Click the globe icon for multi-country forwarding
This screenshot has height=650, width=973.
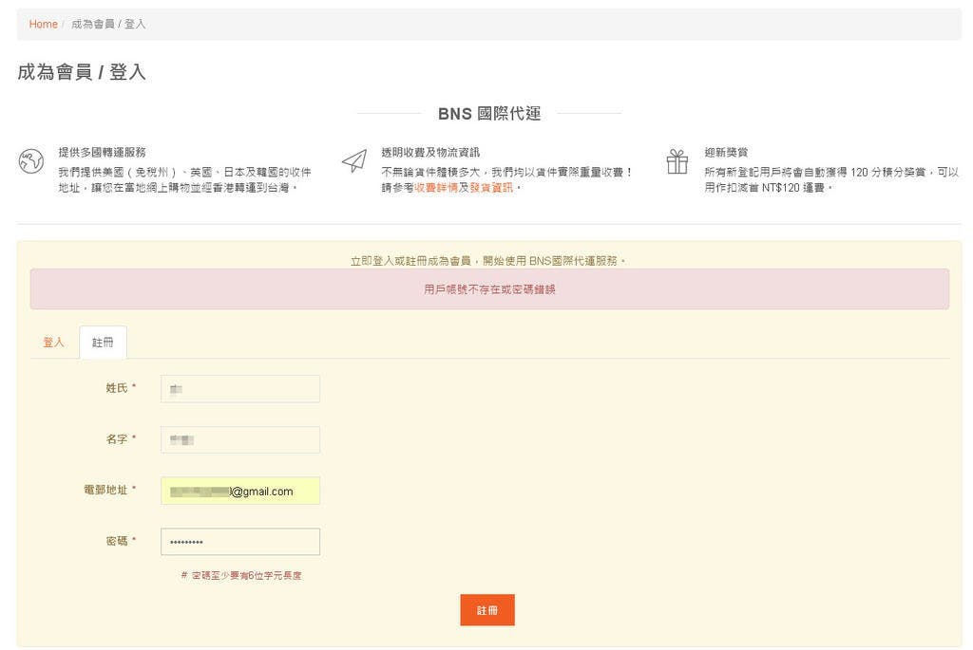point(31,161)
